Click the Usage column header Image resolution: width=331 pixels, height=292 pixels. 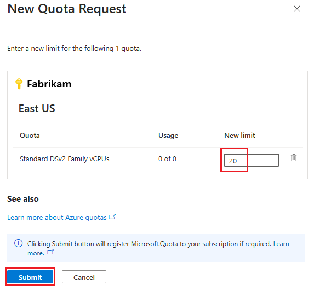(168, 136)
